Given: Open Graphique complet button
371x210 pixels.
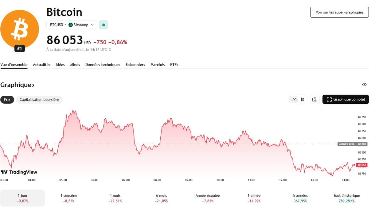Looking at the screenshot, I should pyautogui.click(x=346, y=99).
